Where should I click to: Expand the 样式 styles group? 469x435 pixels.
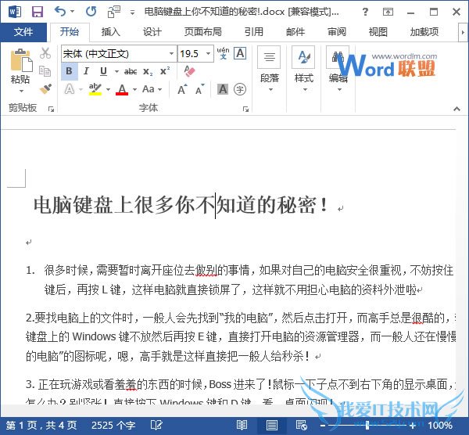(304, 70)
